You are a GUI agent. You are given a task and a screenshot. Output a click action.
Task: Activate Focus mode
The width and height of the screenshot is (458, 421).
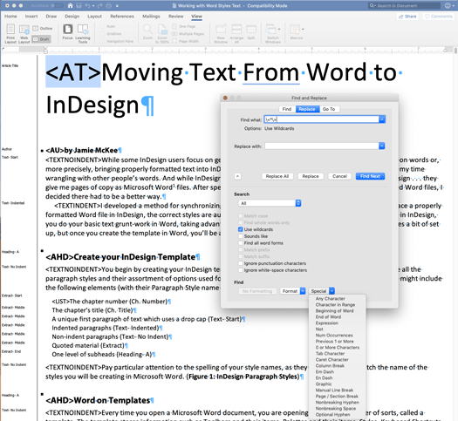(67, 32)
